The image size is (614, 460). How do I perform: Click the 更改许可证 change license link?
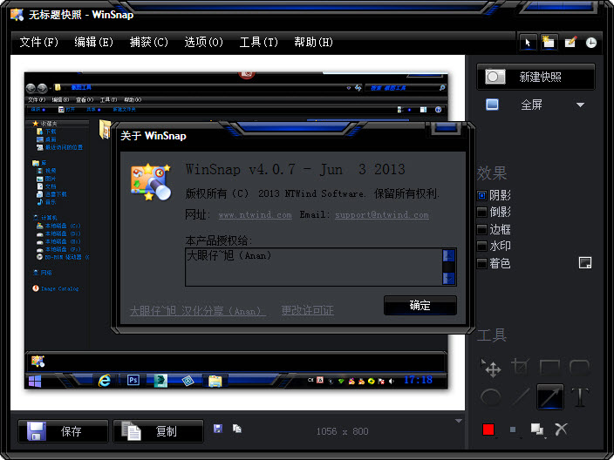coord(308,310)
